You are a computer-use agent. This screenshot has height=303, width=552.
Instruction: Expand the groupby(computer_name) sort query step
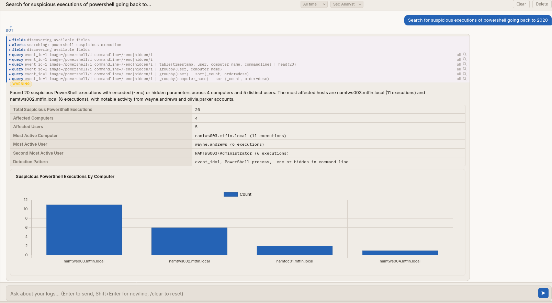pyautogui.click(x=139, y=79)
